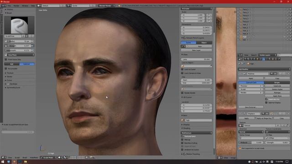
Task: Open the Add Modifier dropdown
Action: 264,69
